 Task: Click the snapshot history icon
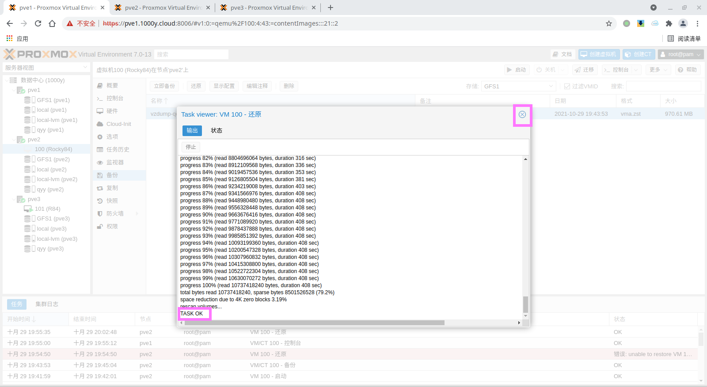point(100,201)
